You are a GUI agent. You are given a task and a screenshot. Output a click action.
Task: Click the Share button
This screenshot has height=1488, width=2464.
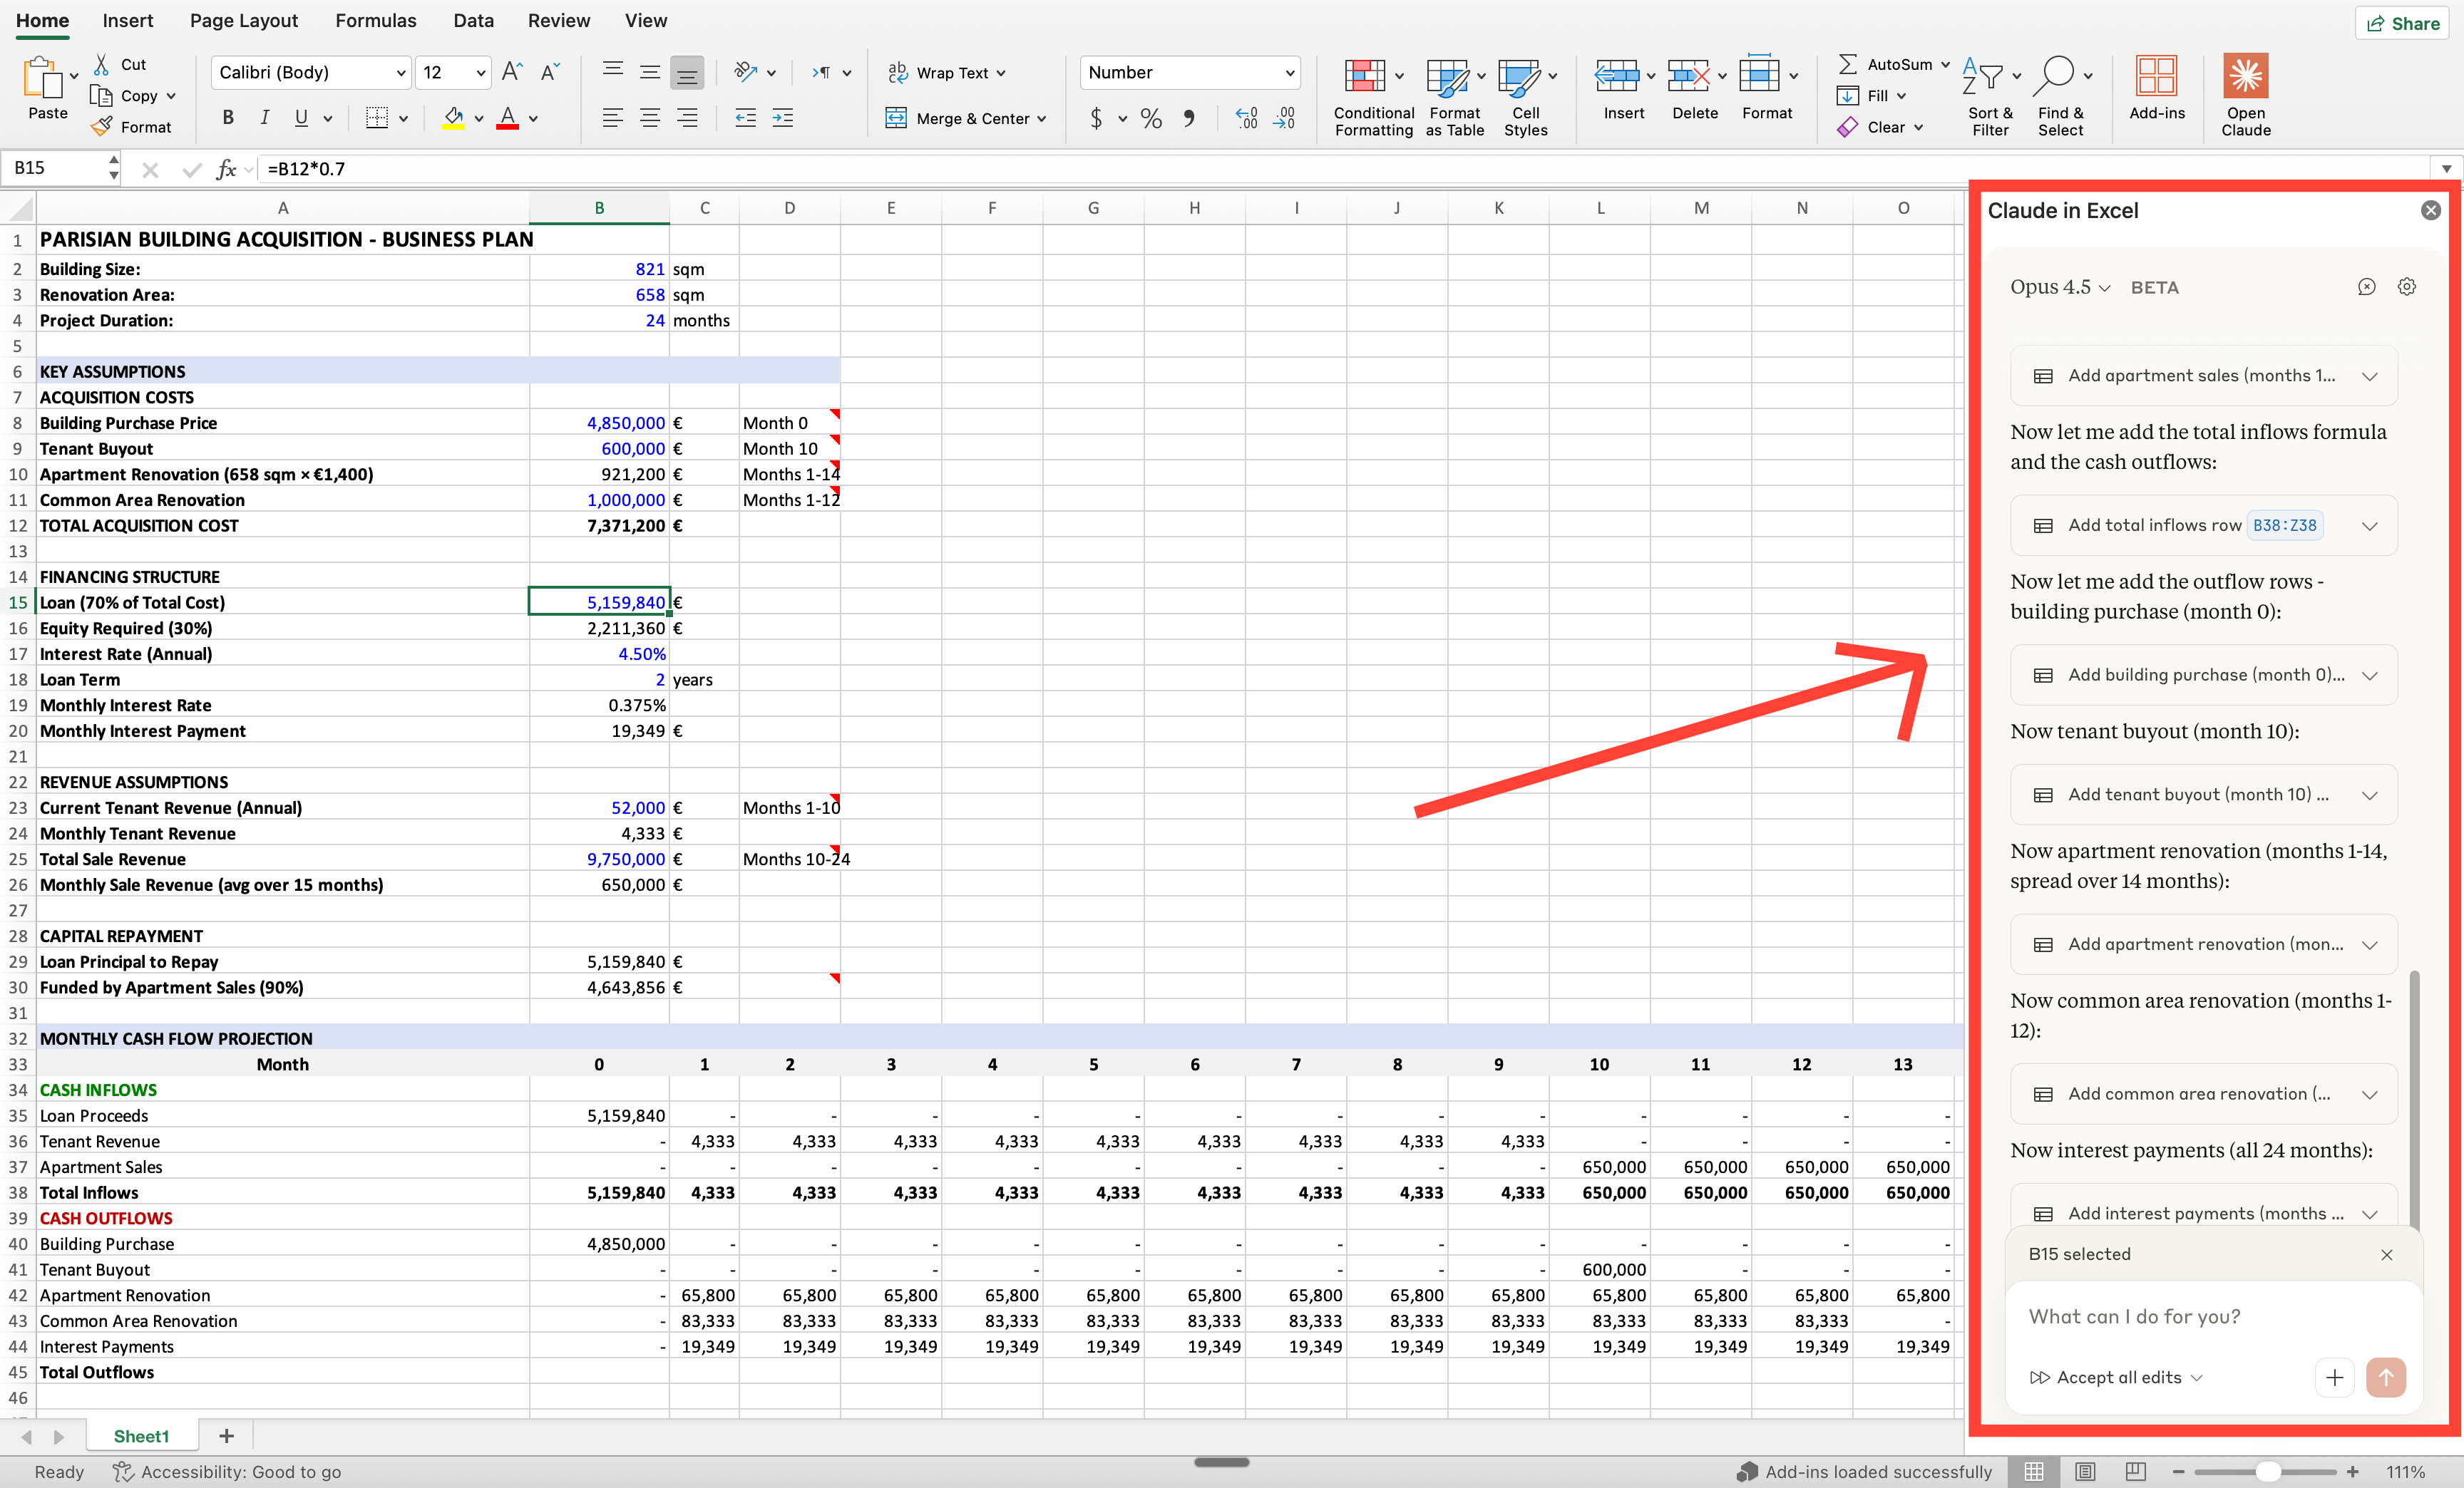click(2401, 23)
